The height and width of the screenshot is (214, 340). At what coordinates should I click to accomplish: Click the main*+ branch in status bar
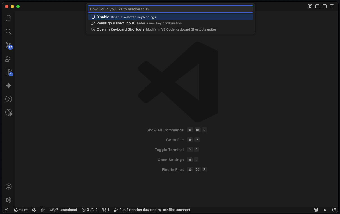tap(22, 210)
